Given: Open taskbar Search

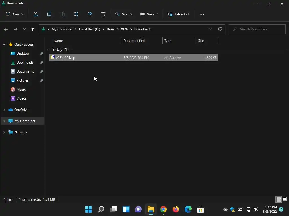Looking at the screenshot, I should 101,209.
